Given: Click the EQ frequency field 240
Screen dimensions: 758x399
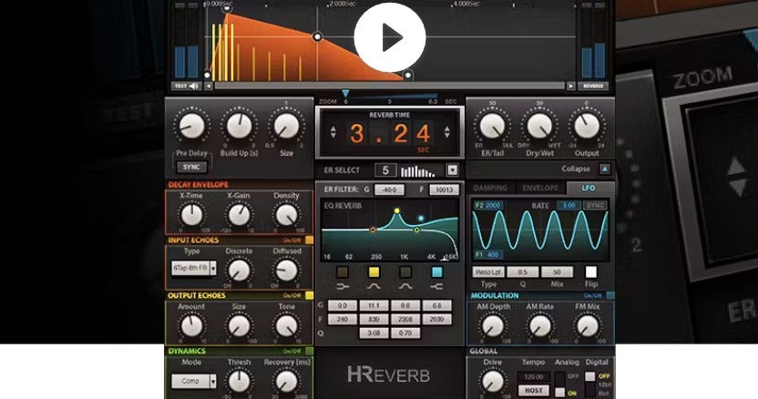Looking at the screenshot, I should [343, 319].
